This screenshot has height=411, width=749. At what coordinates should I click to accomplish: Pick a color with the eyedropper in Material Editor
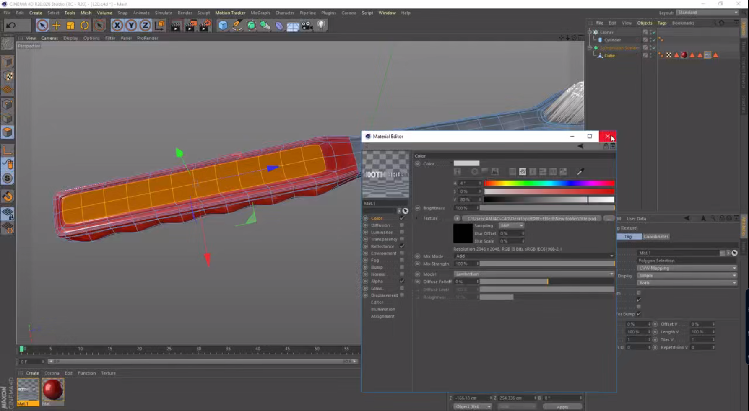[x=581, y=171]
